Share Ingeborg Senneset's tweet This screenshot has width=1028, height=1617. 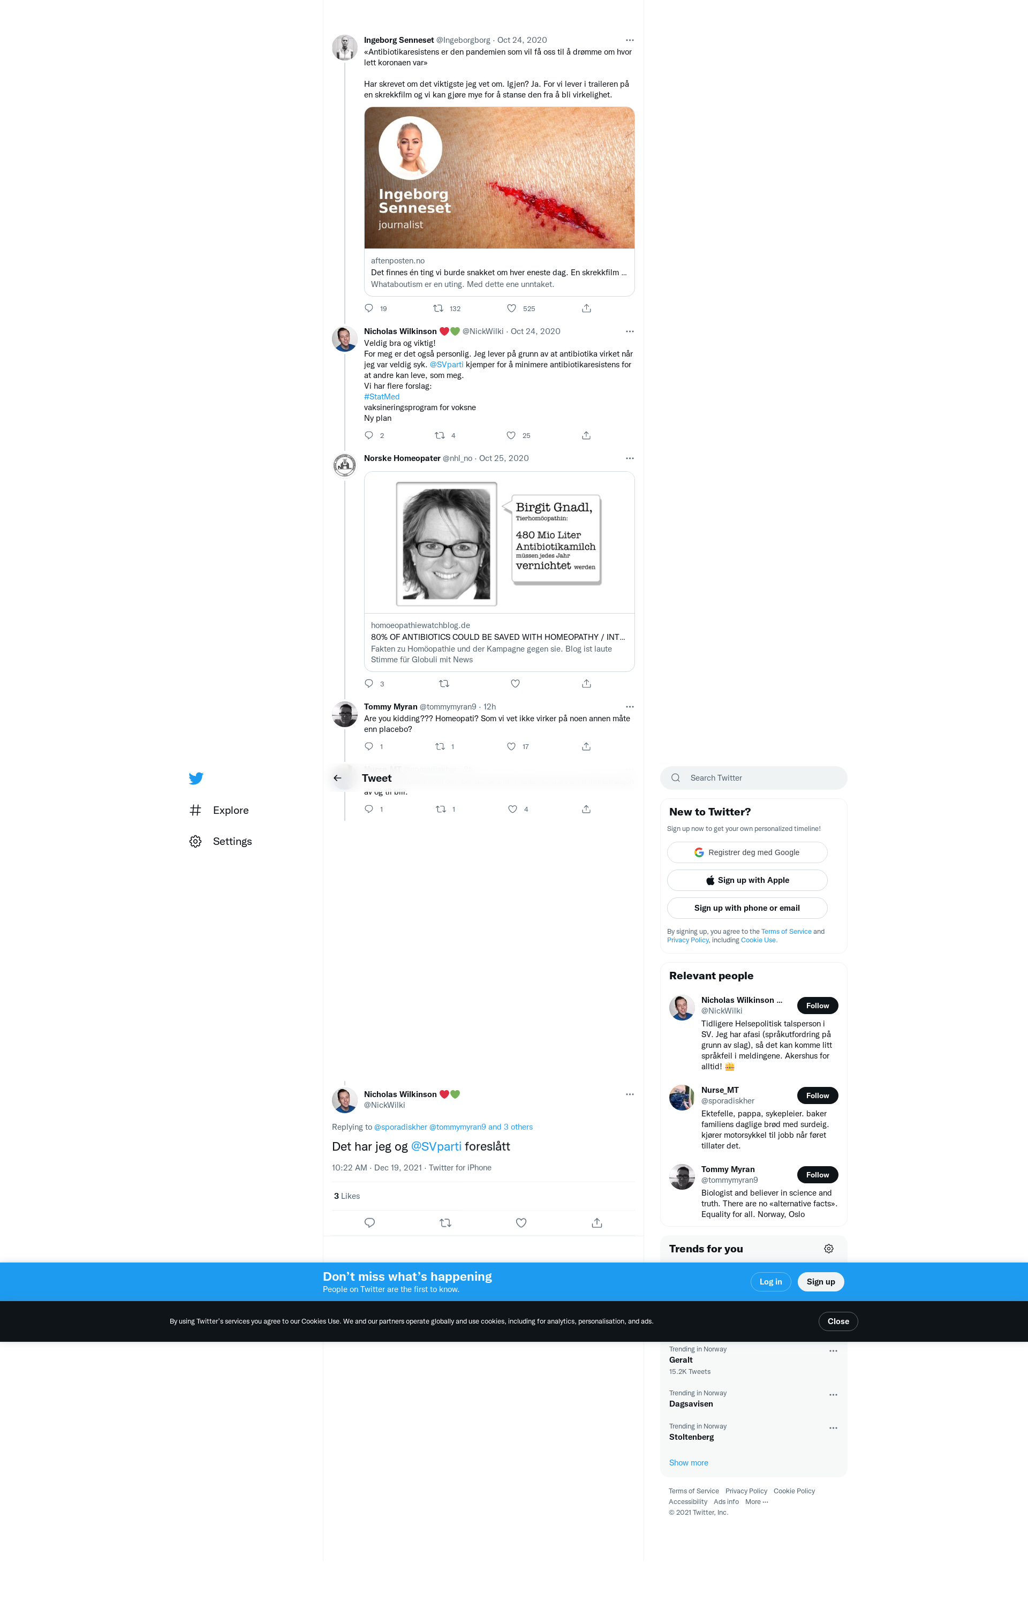586,308
